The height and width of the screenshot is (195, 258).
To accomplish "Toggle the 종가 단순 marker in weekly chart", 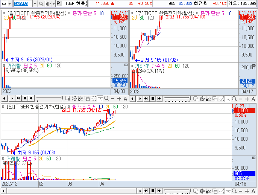I will pyautogui.click(x=197, y=13).
